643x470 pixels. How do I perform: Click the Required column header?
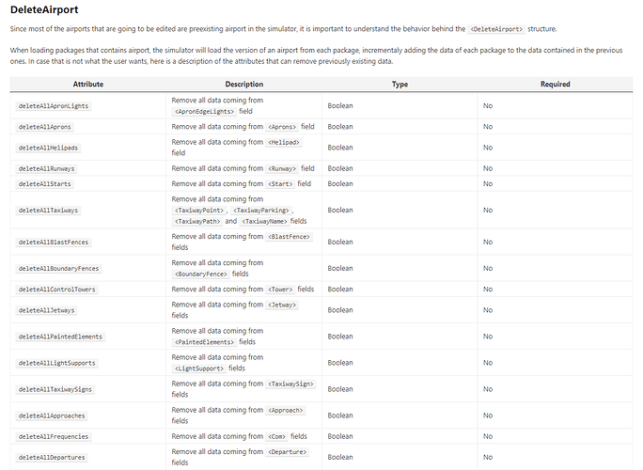(556, 84)
